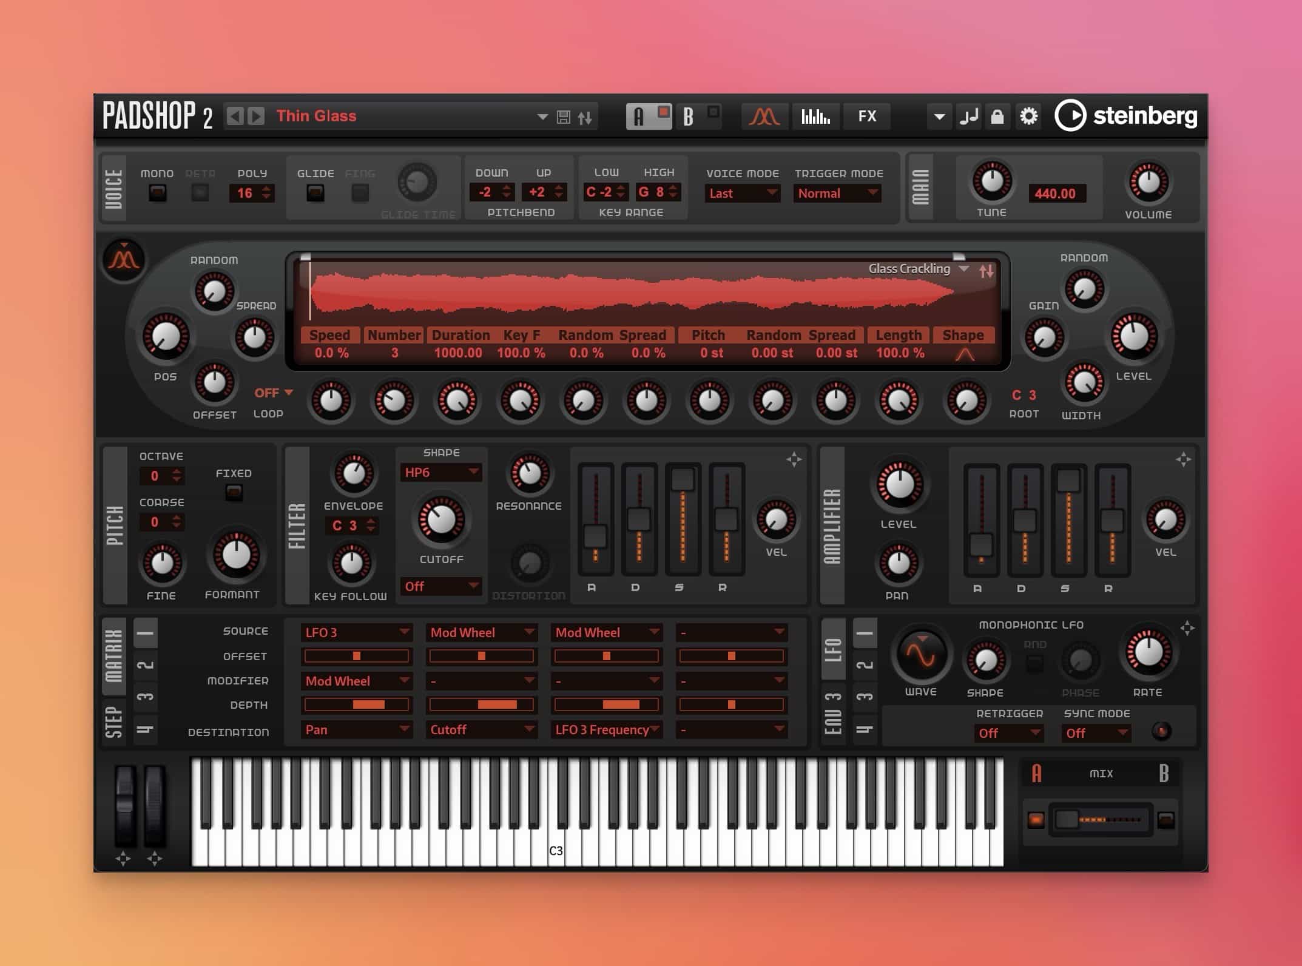
Task: Open the settings gear icon
Action: (1028, 116)
